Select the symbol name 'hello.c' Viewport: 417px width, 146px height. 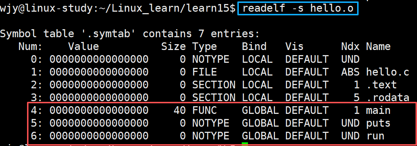pyautogui.click(x=387, y=72)
